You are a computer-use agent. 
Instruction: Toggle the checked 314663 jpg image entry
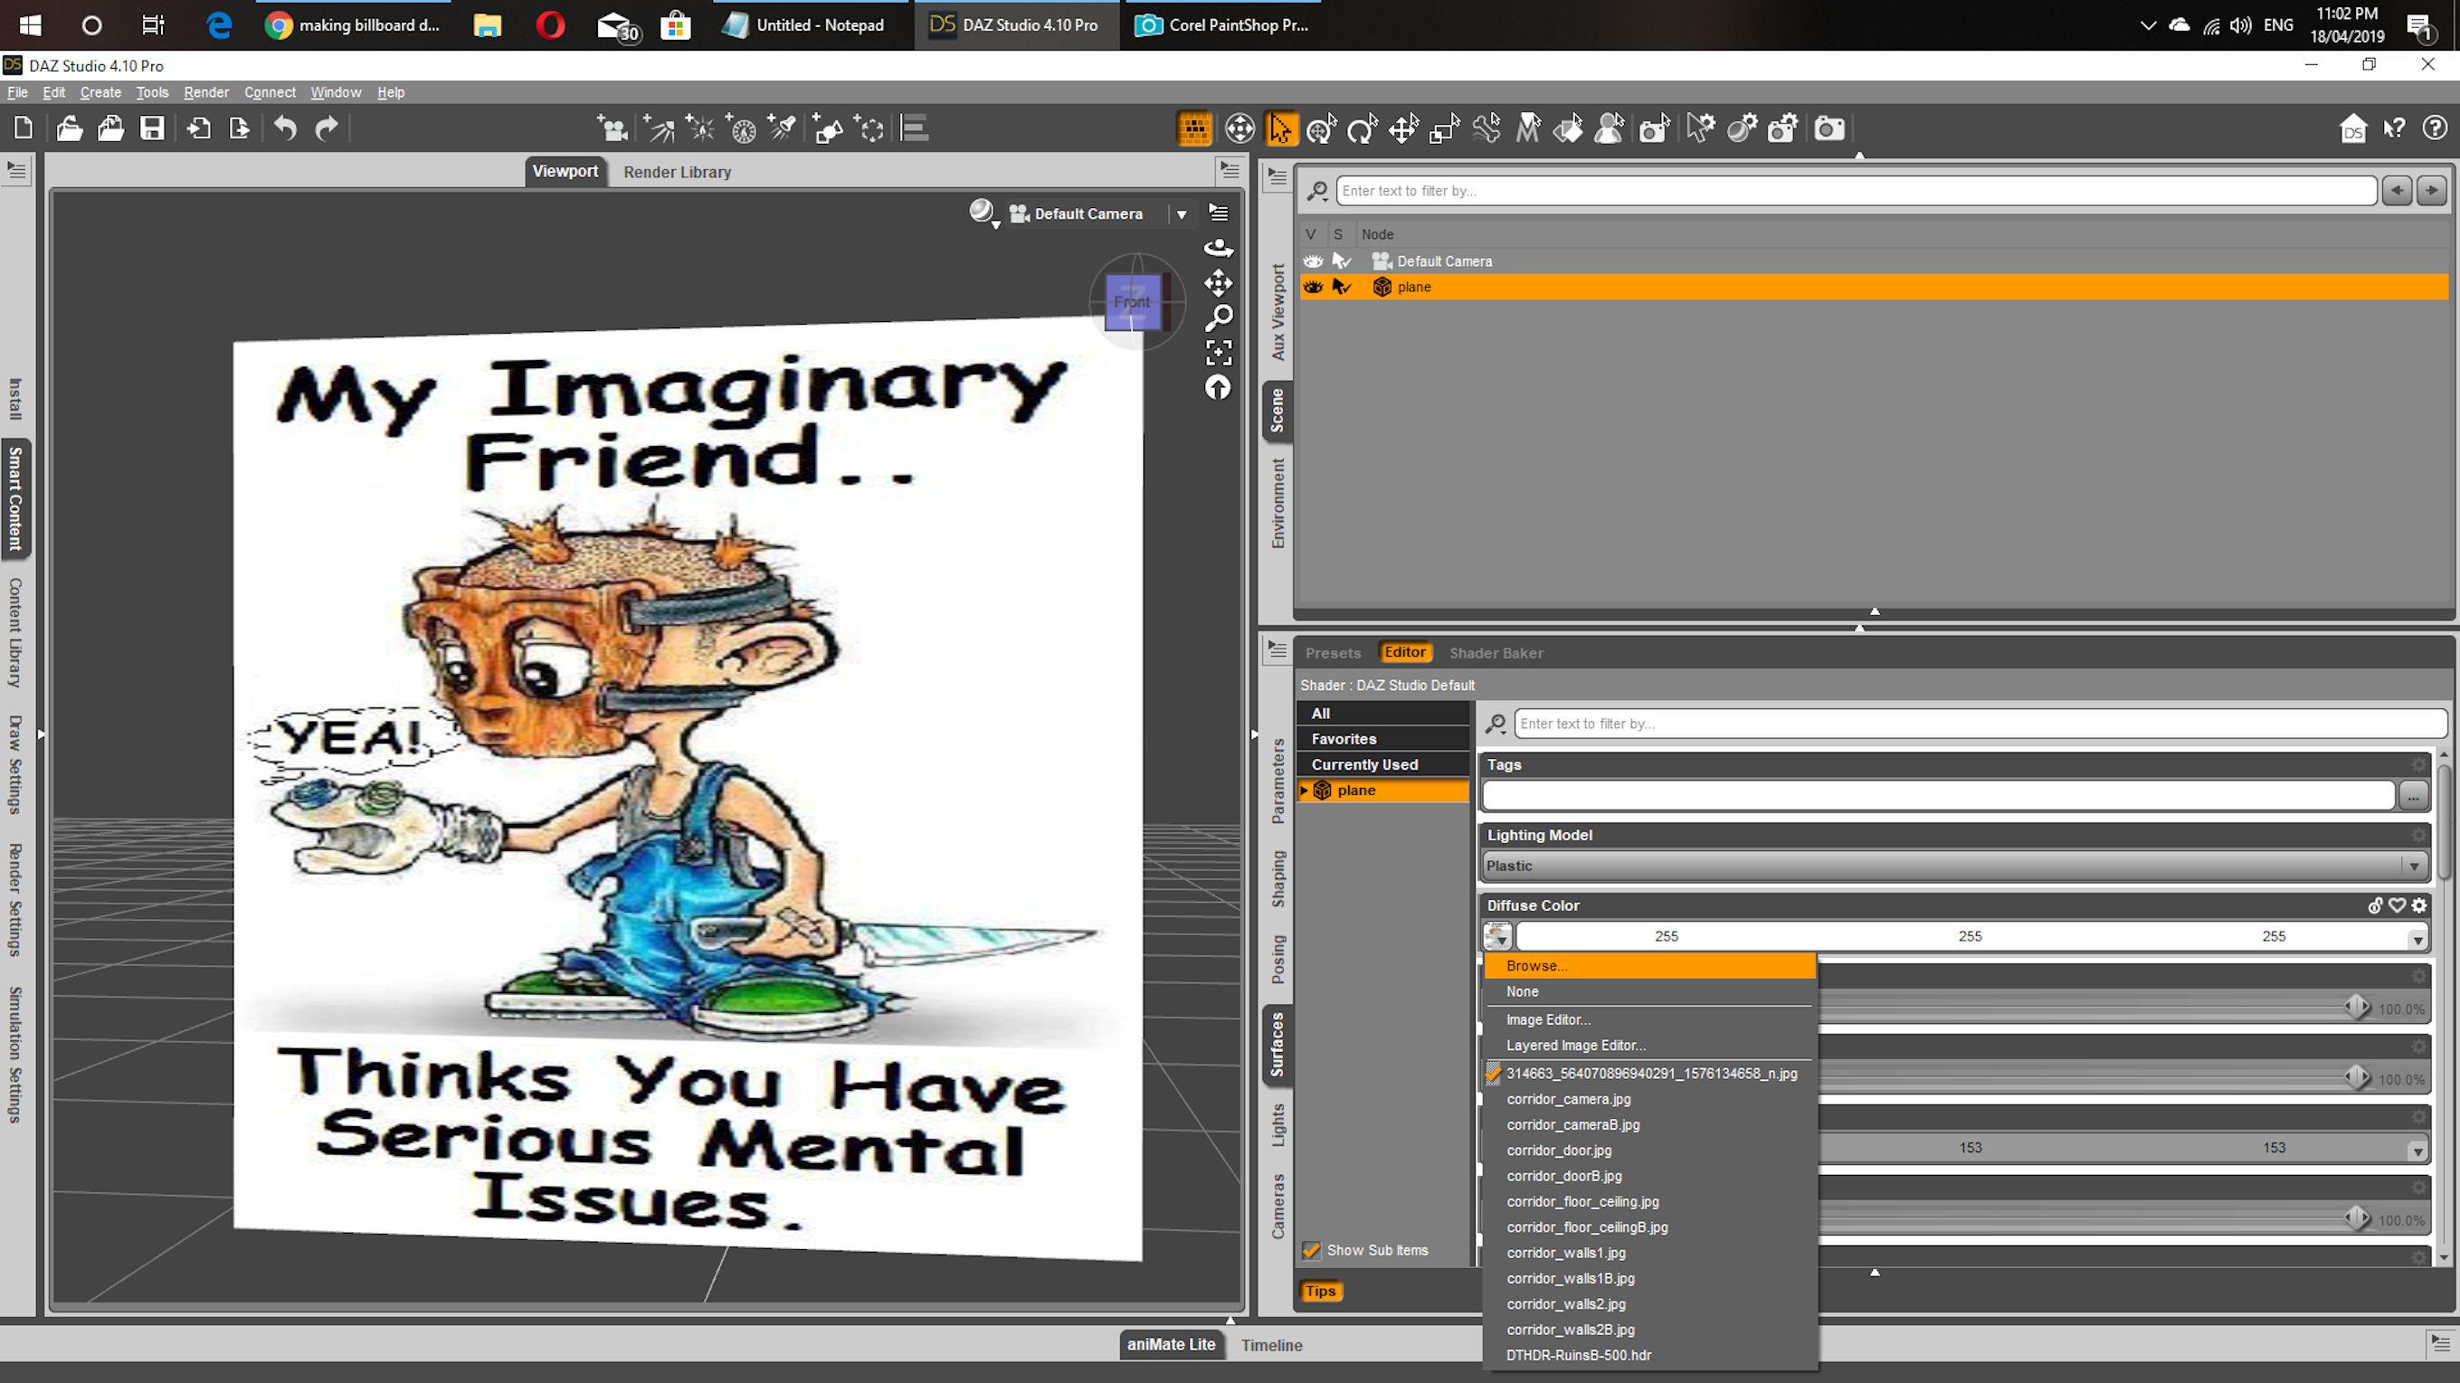tap(1650, 1073)
